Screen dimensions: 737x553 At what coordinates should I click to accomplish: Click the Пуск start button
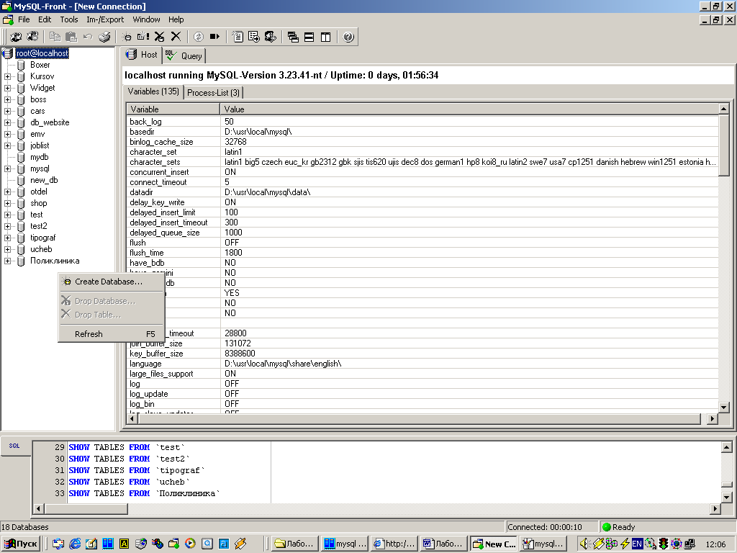tap(21, 544)
